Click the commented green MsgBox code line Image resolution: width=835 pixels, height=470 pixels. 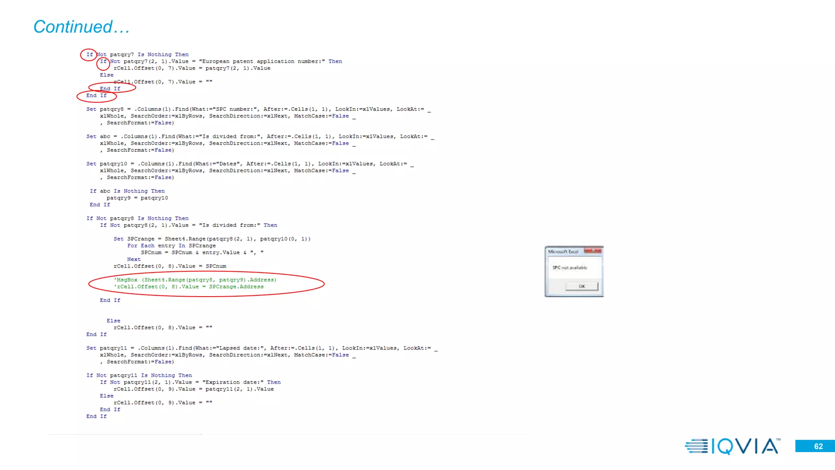point(195,280)
